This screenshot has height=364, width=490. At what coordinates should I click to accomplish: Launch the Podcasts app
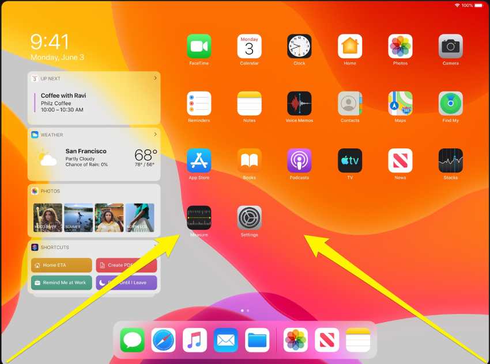(299, 160)
